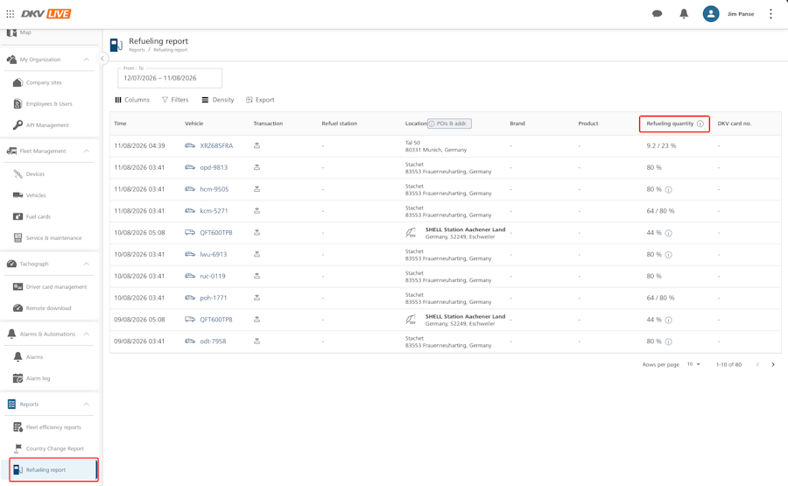
Task: Open the vertical three-dot menu
Action: point(770,13)
